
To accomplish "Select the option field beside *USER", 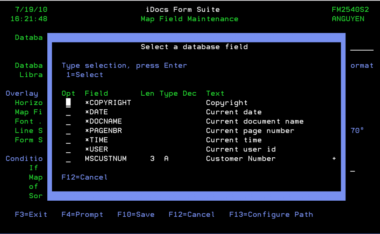I will click(68, 149).
